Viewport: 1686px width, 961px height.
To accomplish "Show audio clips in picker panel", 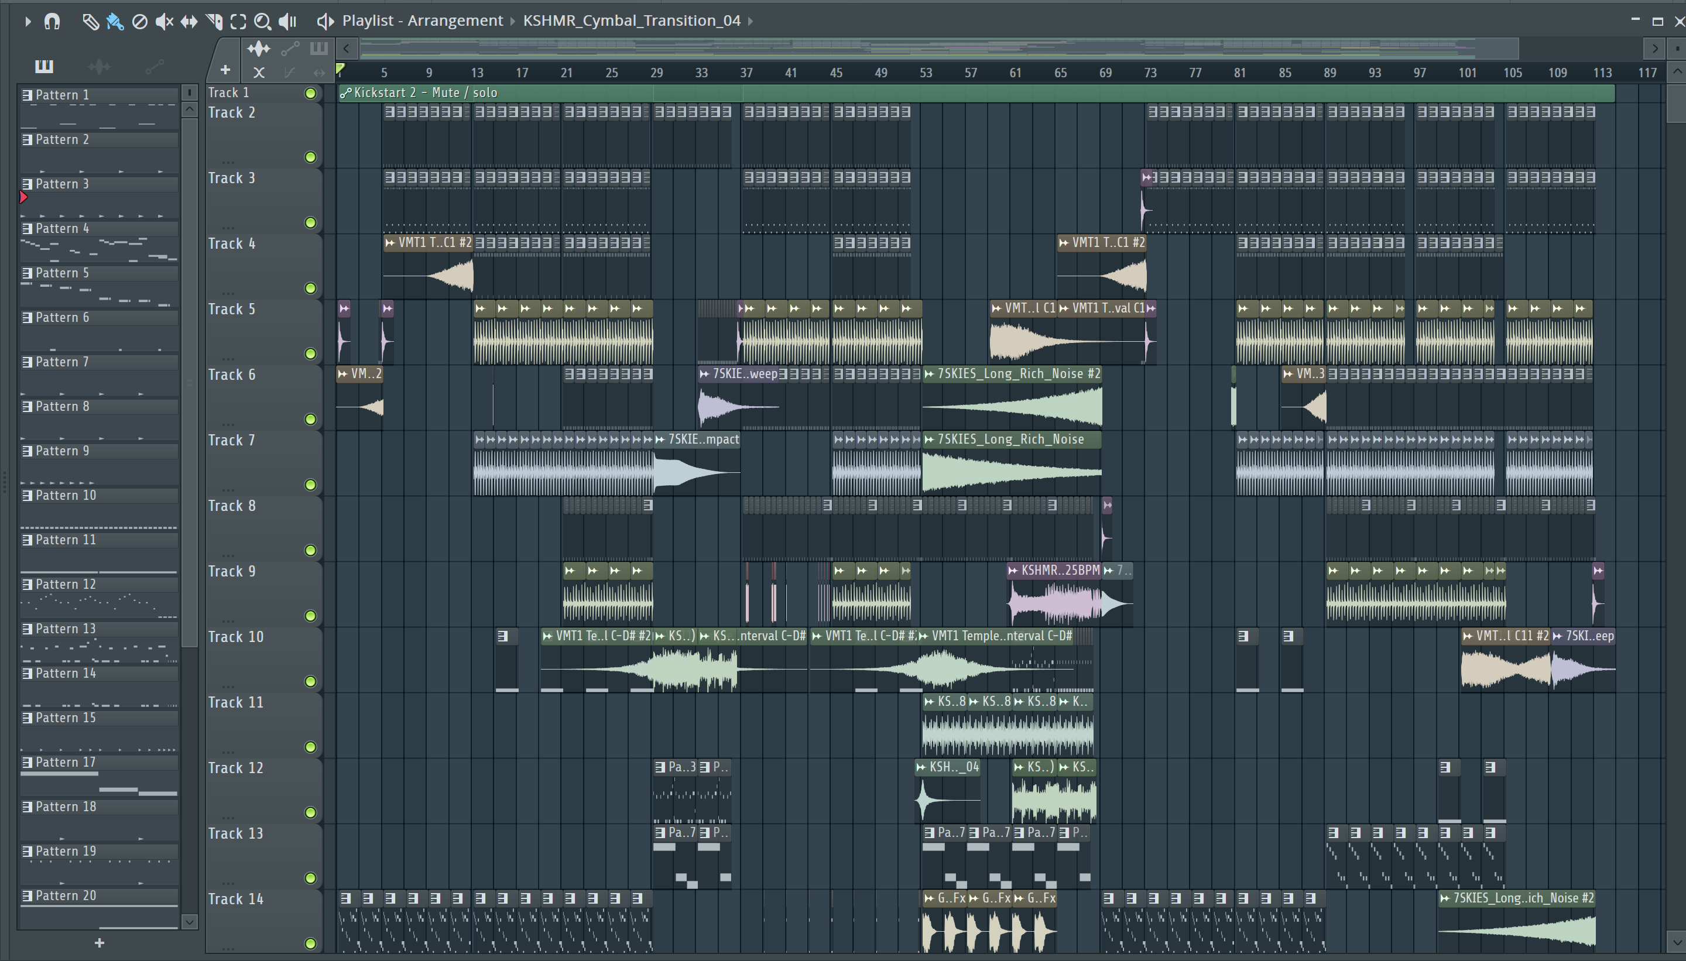I will coord(99,66).
